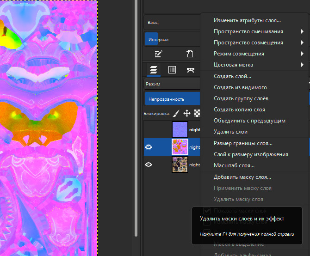Choose Удалить слои menu entry
Screen dimensions: 310x256
tap(254, 131)
